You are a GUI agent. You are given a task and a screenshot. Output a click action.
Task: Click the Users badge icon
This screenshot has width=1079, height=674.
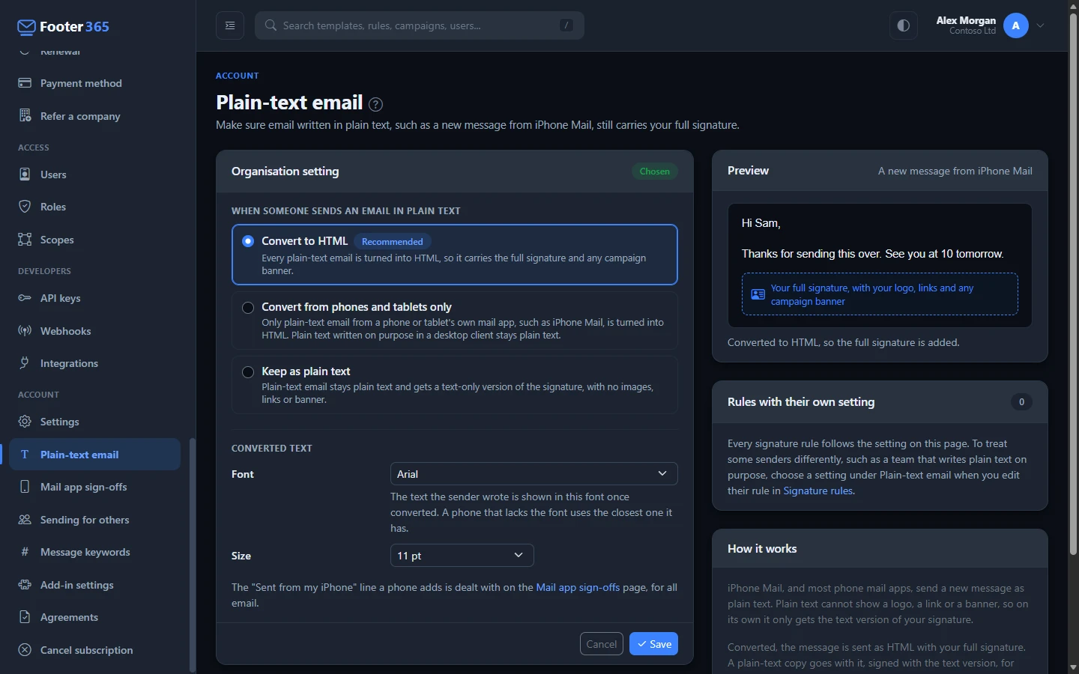pyautogui.click(x=25, y=174)
